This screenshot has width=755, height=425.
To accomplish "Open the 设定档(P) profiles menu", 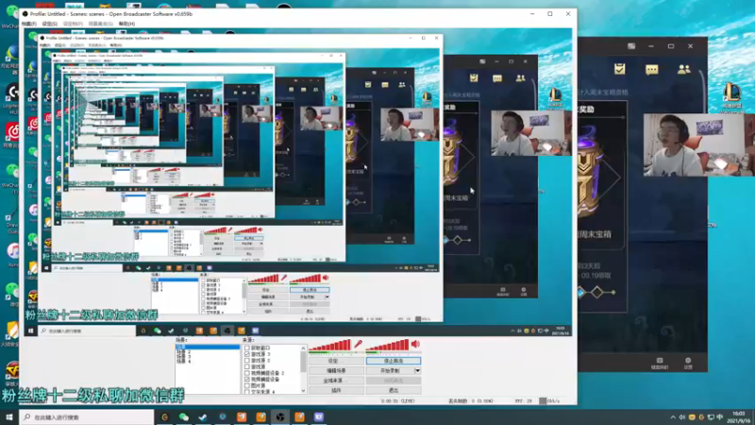I will tap(73, 24).
